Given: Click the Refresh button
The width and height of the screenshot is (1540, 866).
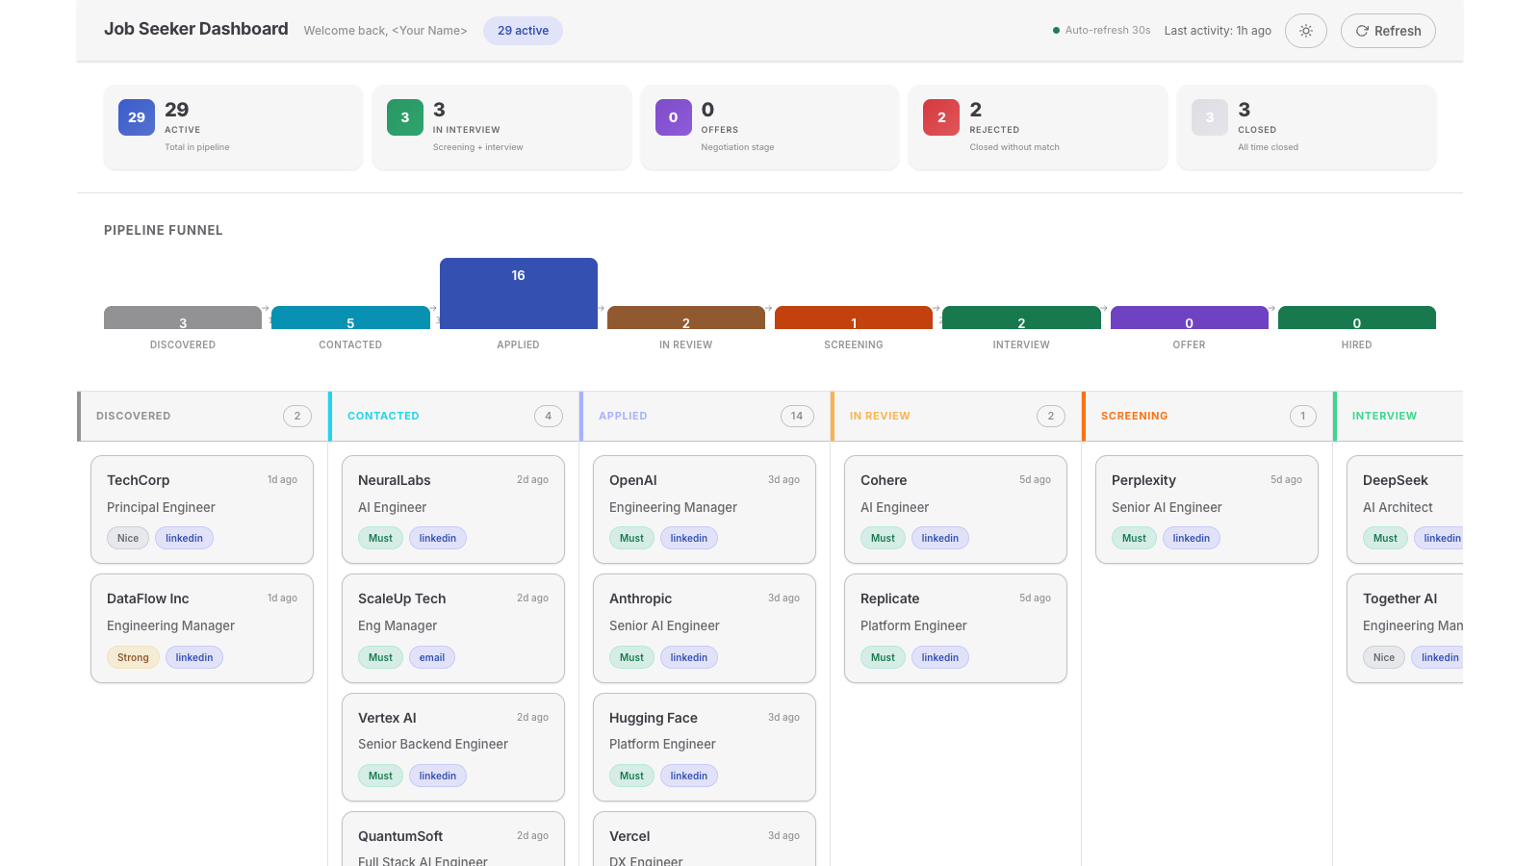Looking at the screenshot, I should (1388, 31).
